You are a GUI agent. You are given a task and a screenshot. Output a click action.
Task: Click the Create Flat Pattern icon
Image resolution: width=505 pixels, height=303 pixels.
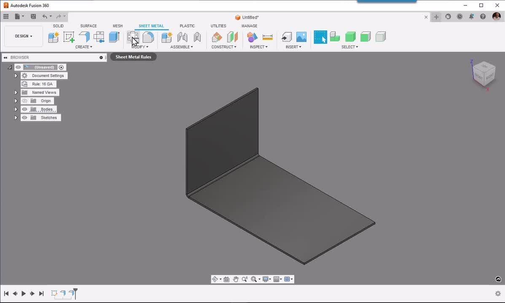click(99, 37)
